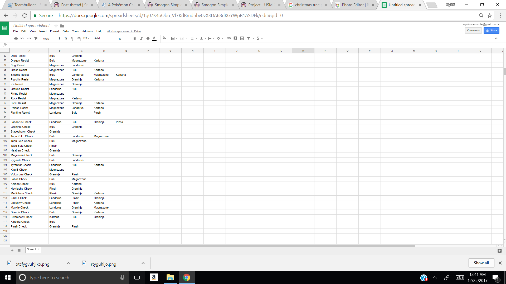Viewport: 506px width, 284px height.
Task: Open the font size dropdown
Action: (123, 39)
